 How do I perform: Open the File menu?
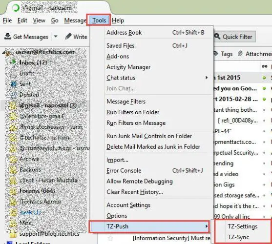[7, 20]
